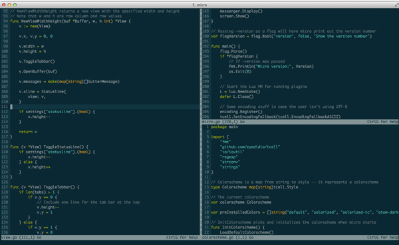The image size is (399, 245).
Task: Click the if settings statement on line 112
Action: pos(57,112)
